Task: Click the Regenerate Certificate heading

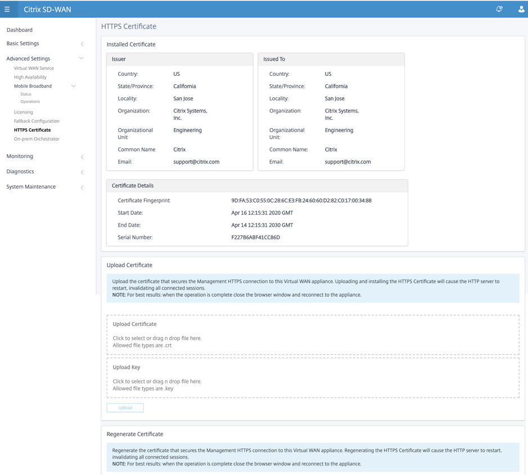Action: [135, 435]
